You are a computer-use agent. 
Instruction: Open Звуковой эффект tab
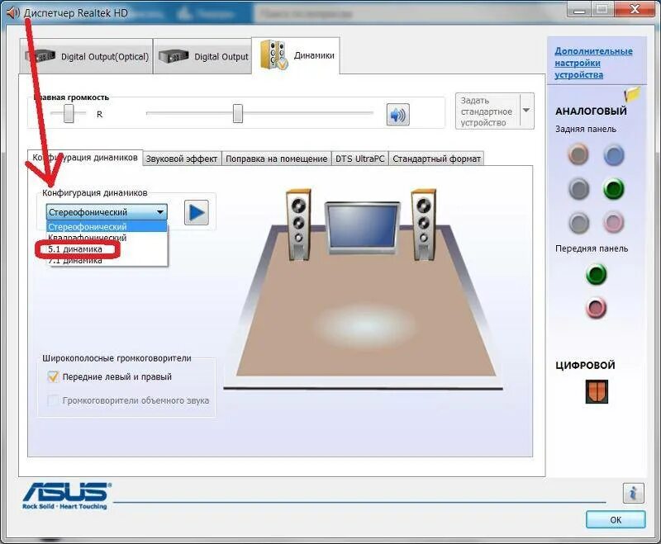(x=182, y=158)
